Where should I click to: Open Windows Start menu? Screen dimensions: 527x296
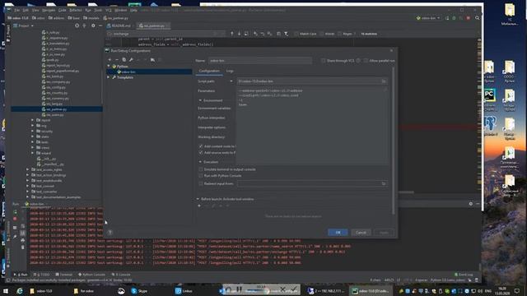point(6,291)
